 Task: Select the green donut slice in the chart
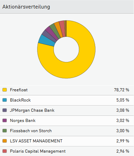55,31
